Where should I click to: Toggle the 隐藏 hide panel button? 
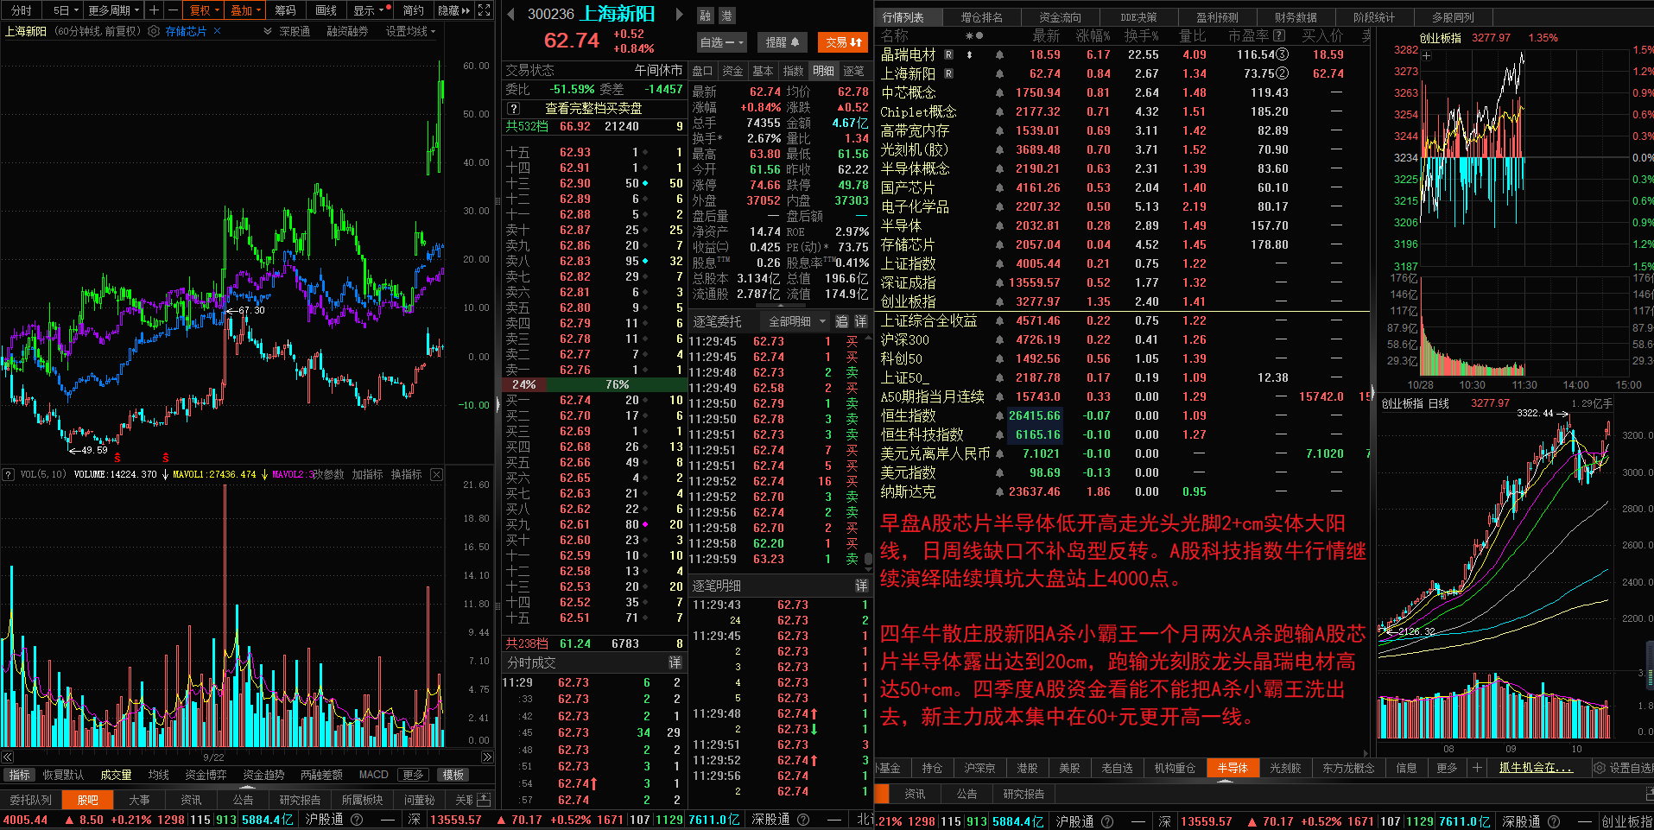point(453,10)
